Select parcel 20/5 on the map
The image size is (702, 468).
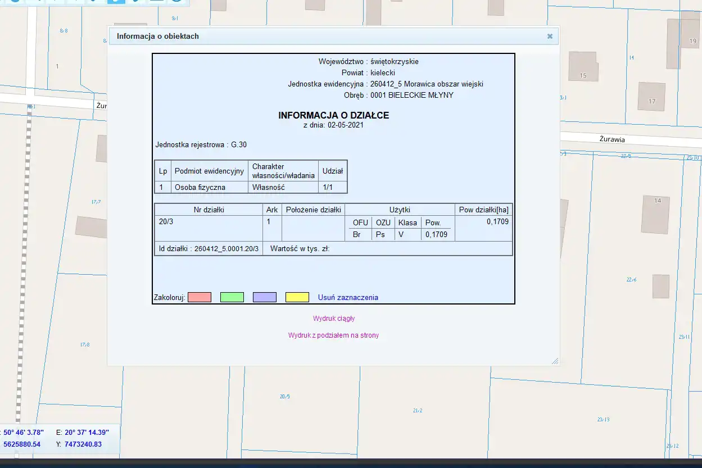tap(284, 397)
